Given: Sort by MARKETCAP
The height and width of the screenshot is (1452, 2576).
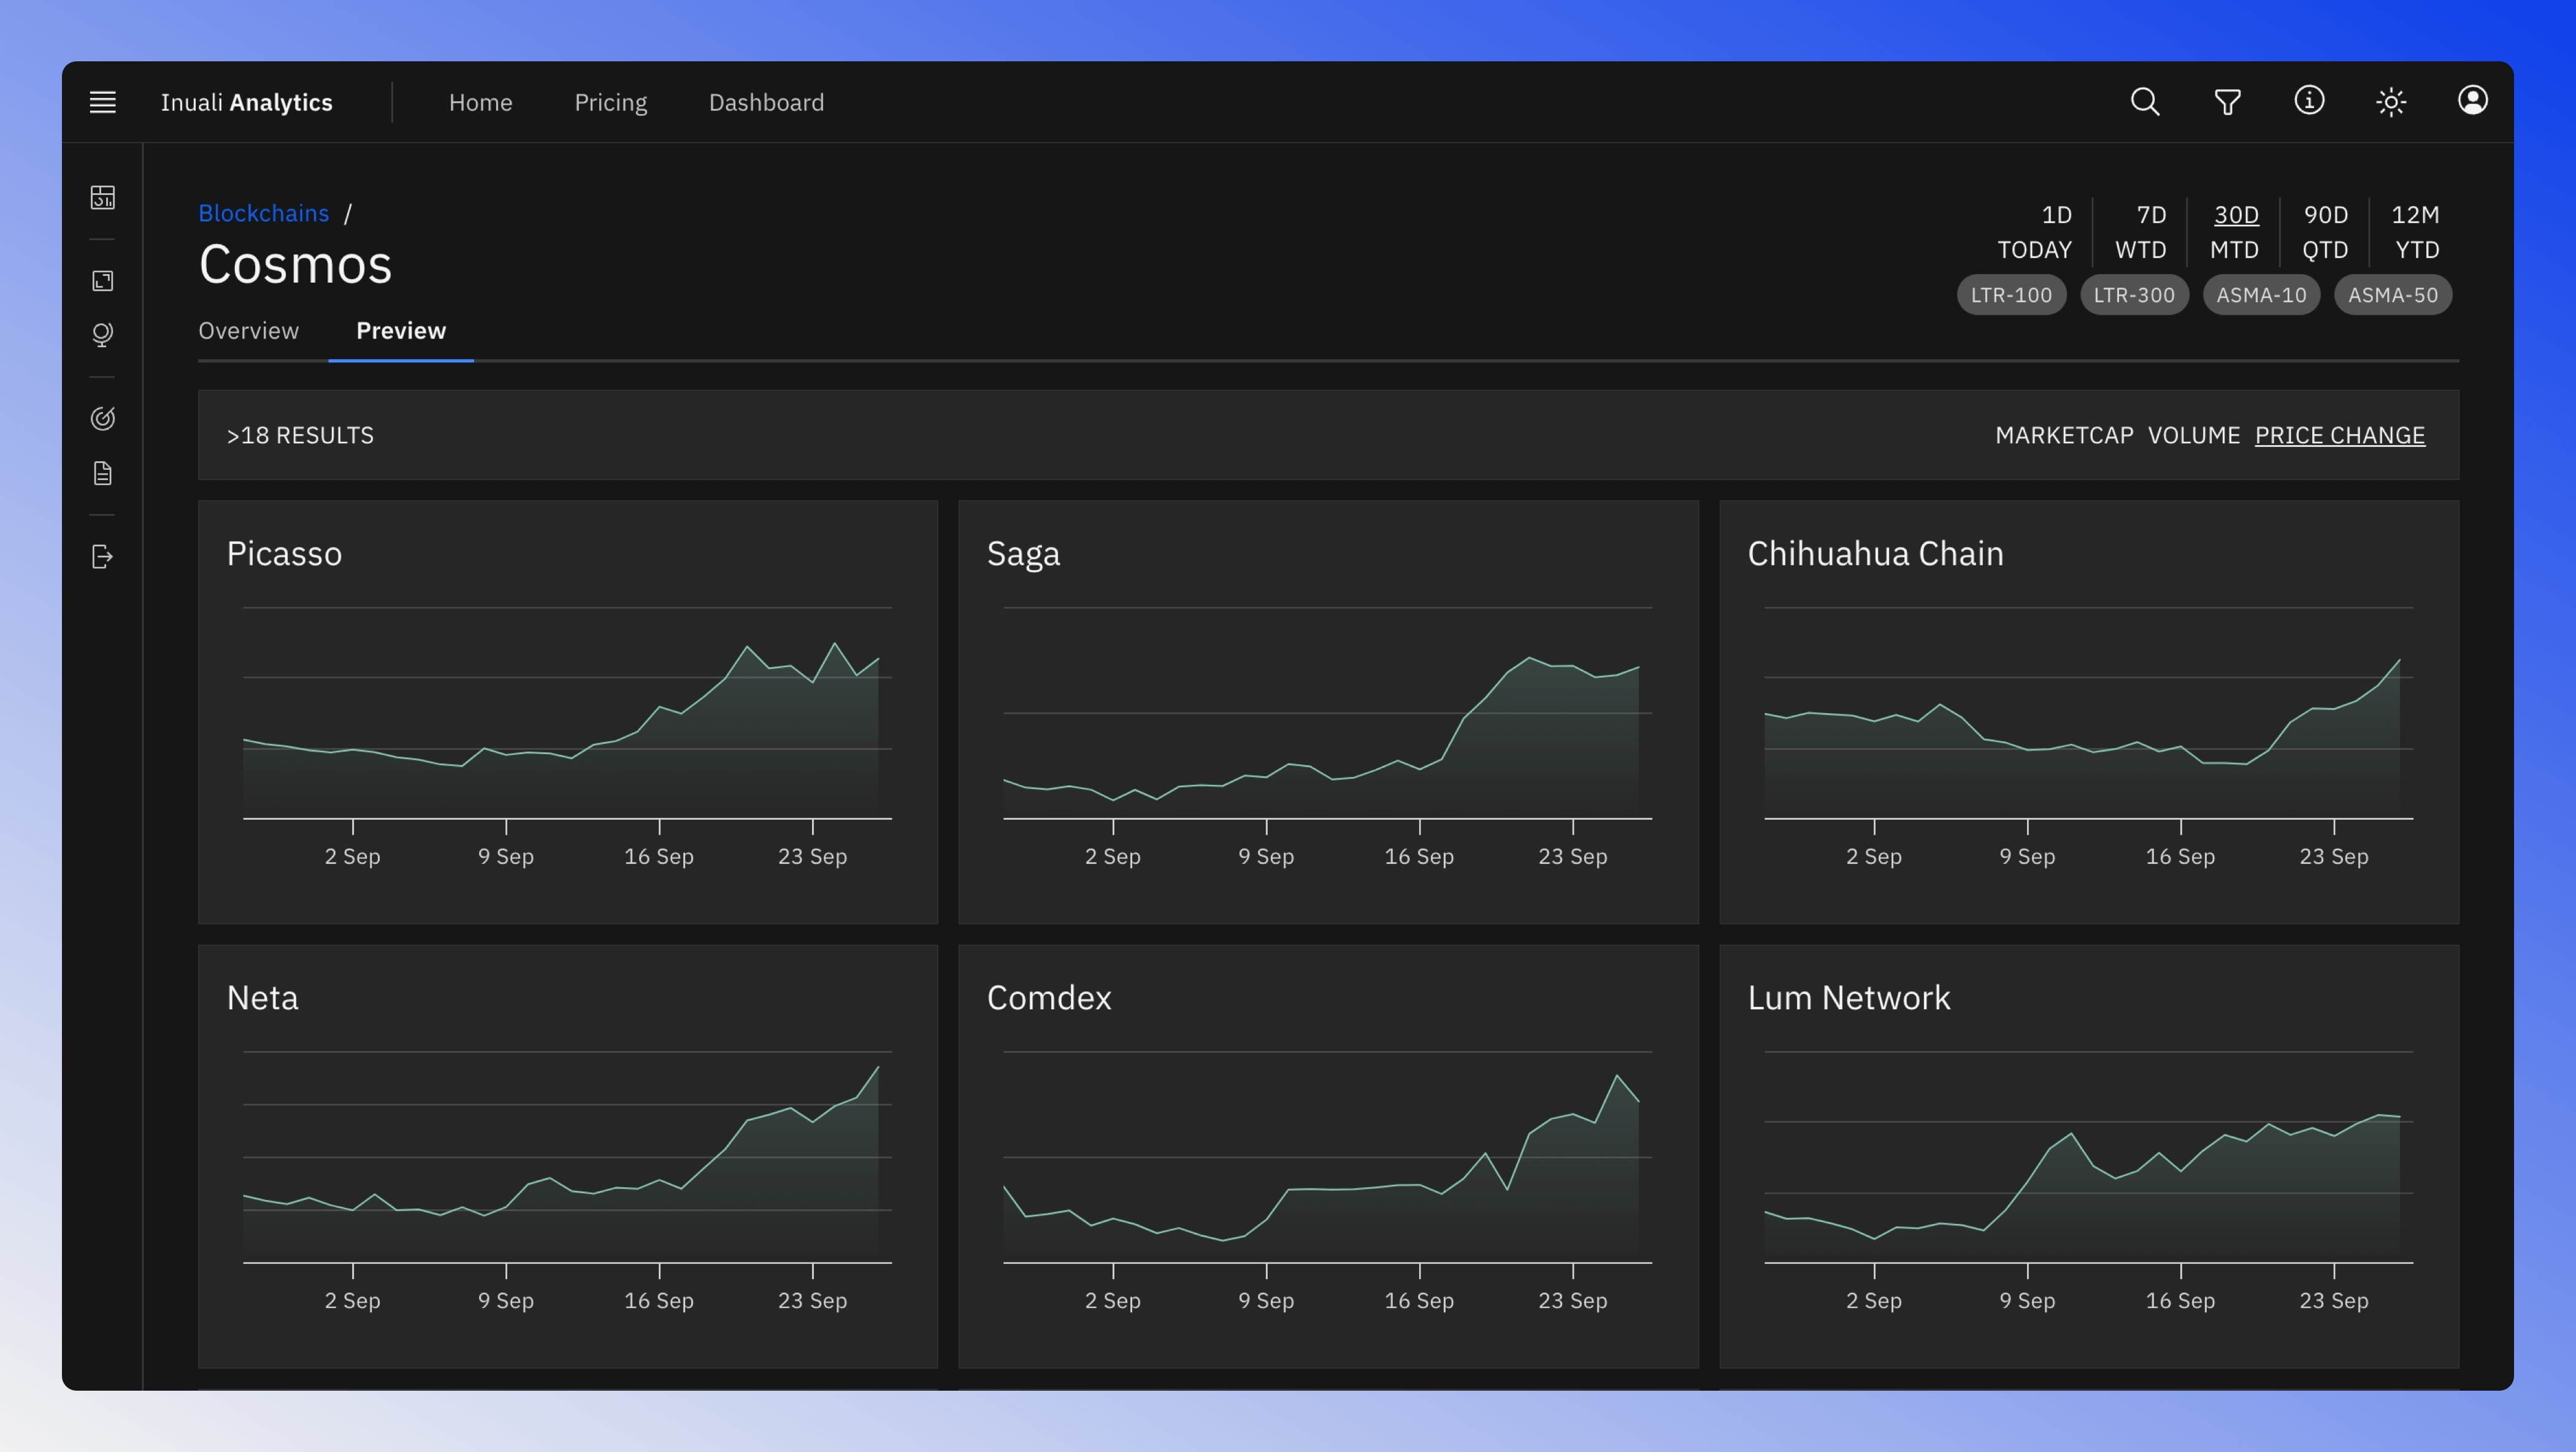Looking at the screenshot, I should (2064, 435).
